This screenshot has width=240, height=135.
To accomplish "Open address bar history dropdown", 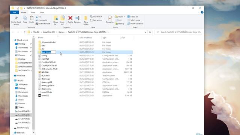I will [x=145, y=32].
